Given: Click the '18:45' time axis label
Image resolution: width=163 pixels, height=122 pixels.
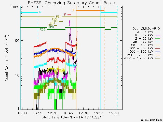Looking at the screenshot, I should (x=68, y=113).
